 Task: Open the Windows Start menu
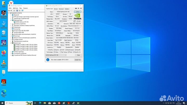pos(2,103)
